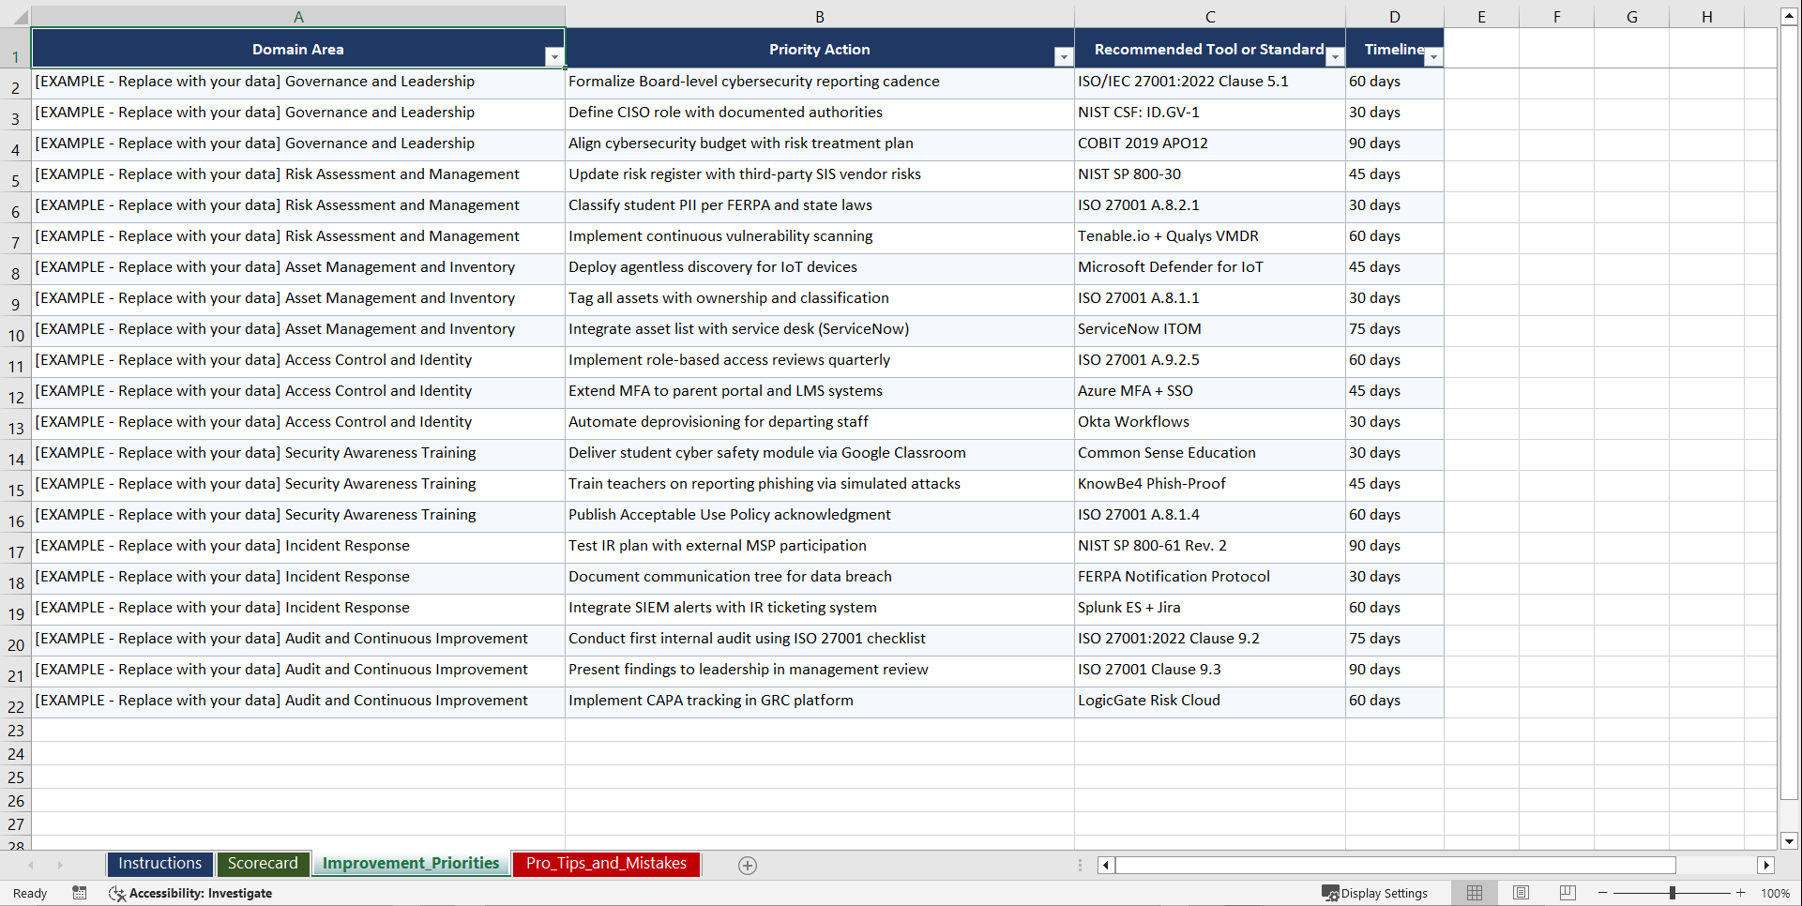The width and height of the screenshot is (1802, 906).
Task: Add a new sheet with the plus icon
Action: click(x=748, y=865)
